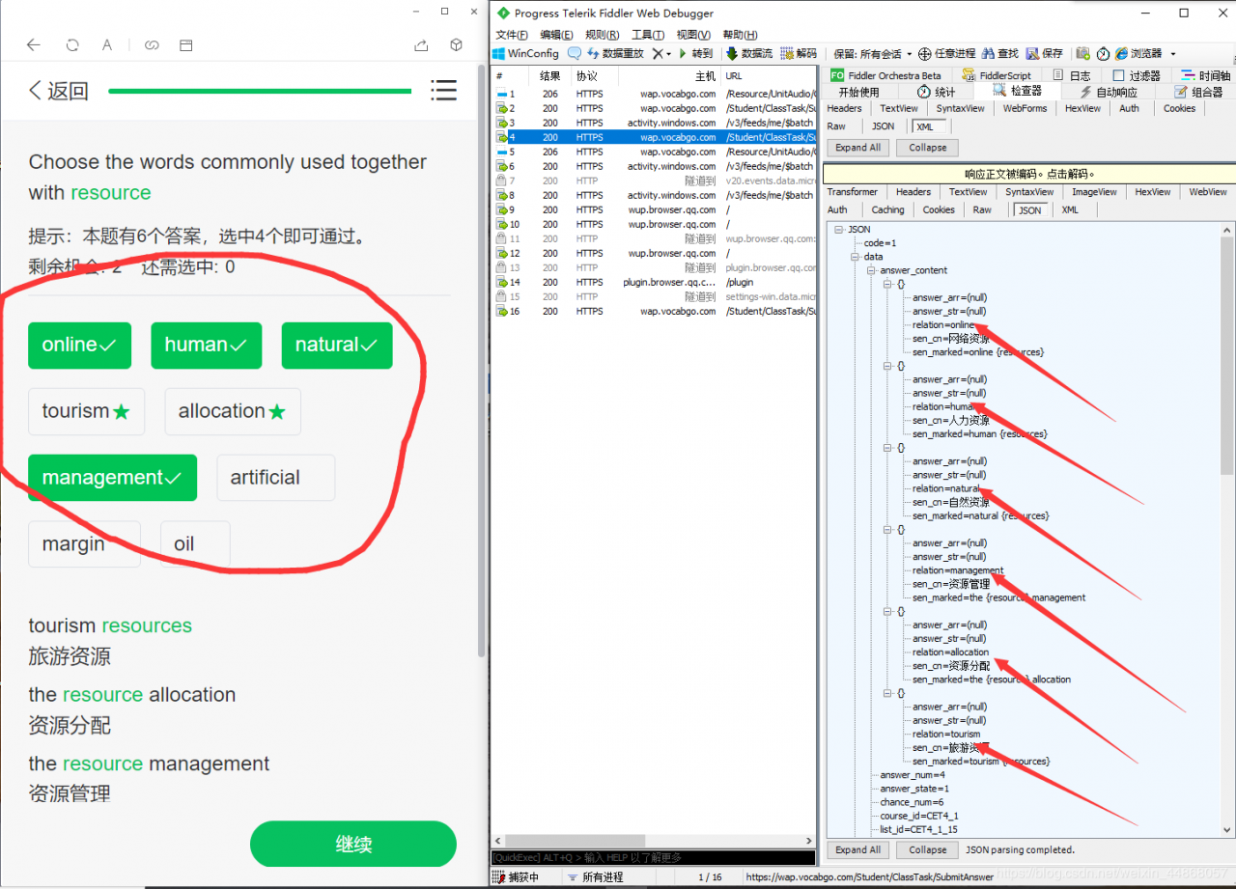Viewport: 1236px width, 889px height.
Task: Select session 16 with host wap.vocabgo.com
Action: (654, 311)
